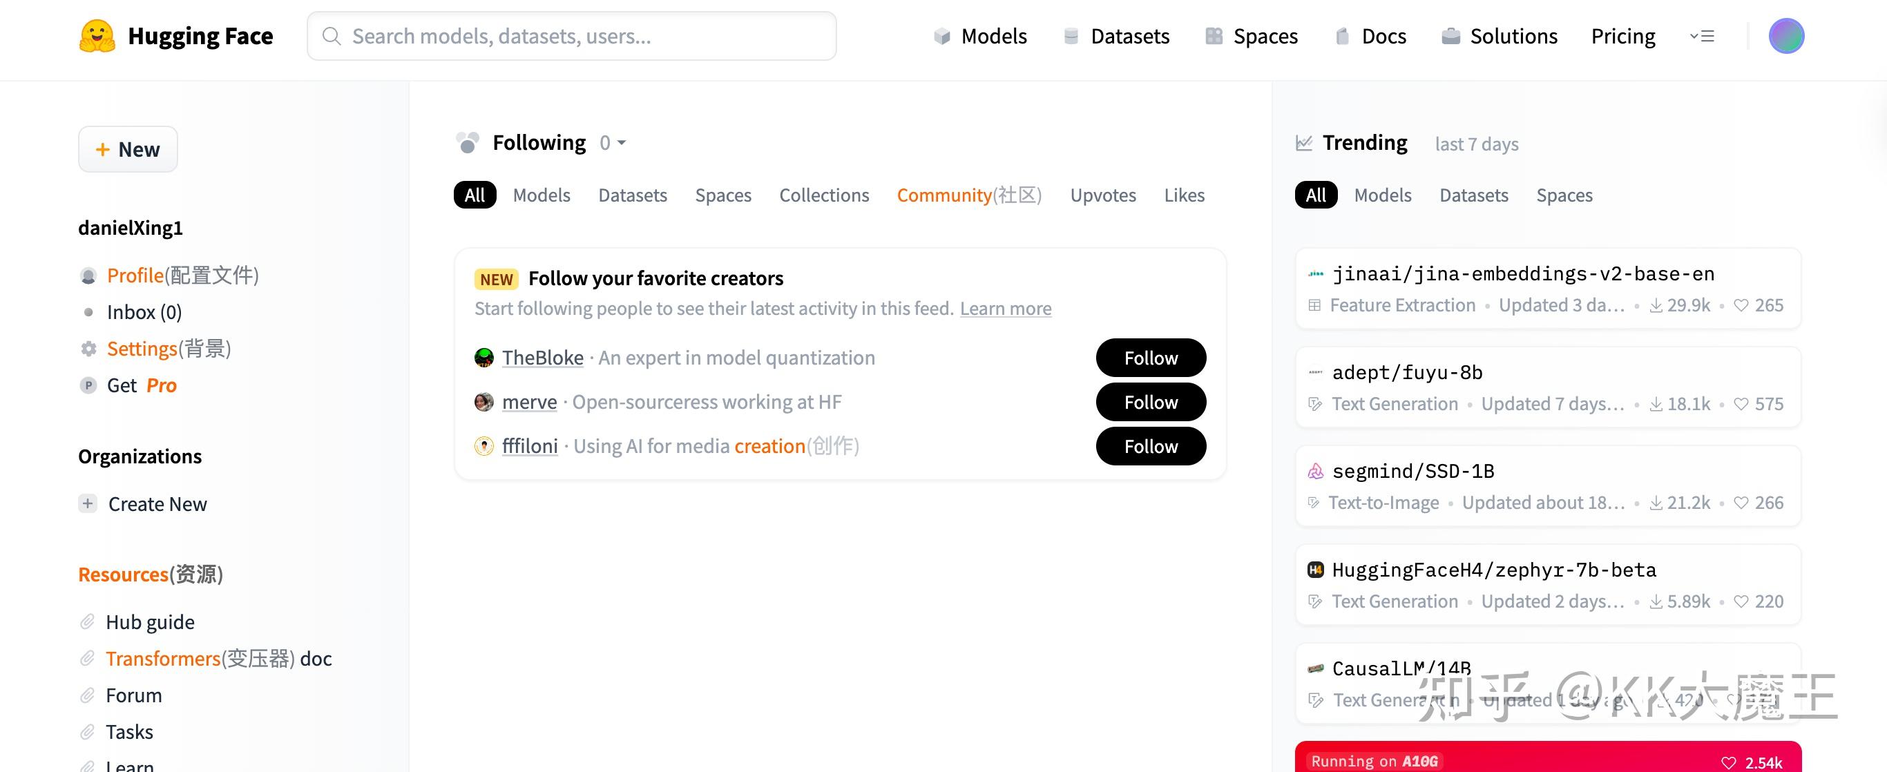Click the heart icon on jina-embeddings card
1887x772 pixels.
[x=1741, y=305]
